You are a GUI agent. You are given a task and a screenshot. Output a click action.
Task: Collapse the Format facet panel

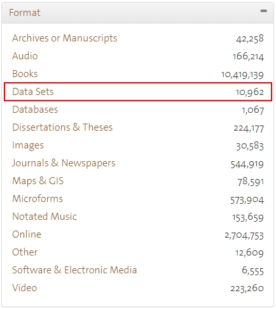coord(263,11)
